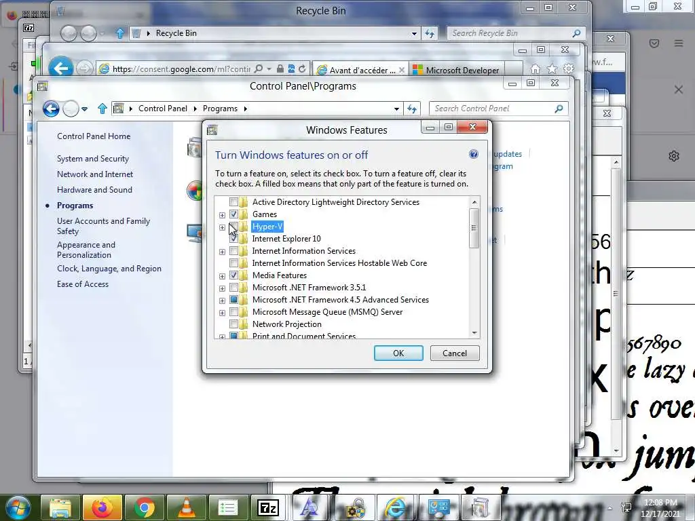Open Internet Explorer favorites star

pyautogui.click(x=552, y=69)
